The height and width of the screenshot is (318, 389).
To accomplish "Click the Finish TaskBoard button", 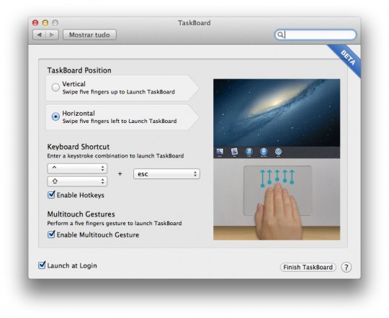I will [x=308, y=267].
